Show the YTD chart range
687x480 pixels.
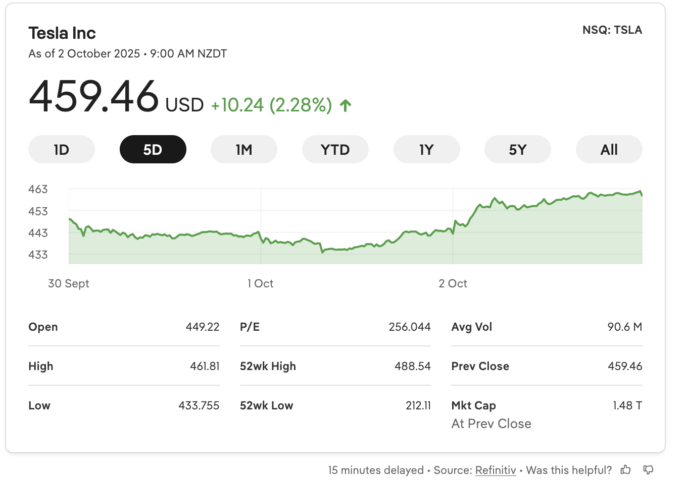pos(335,150)
